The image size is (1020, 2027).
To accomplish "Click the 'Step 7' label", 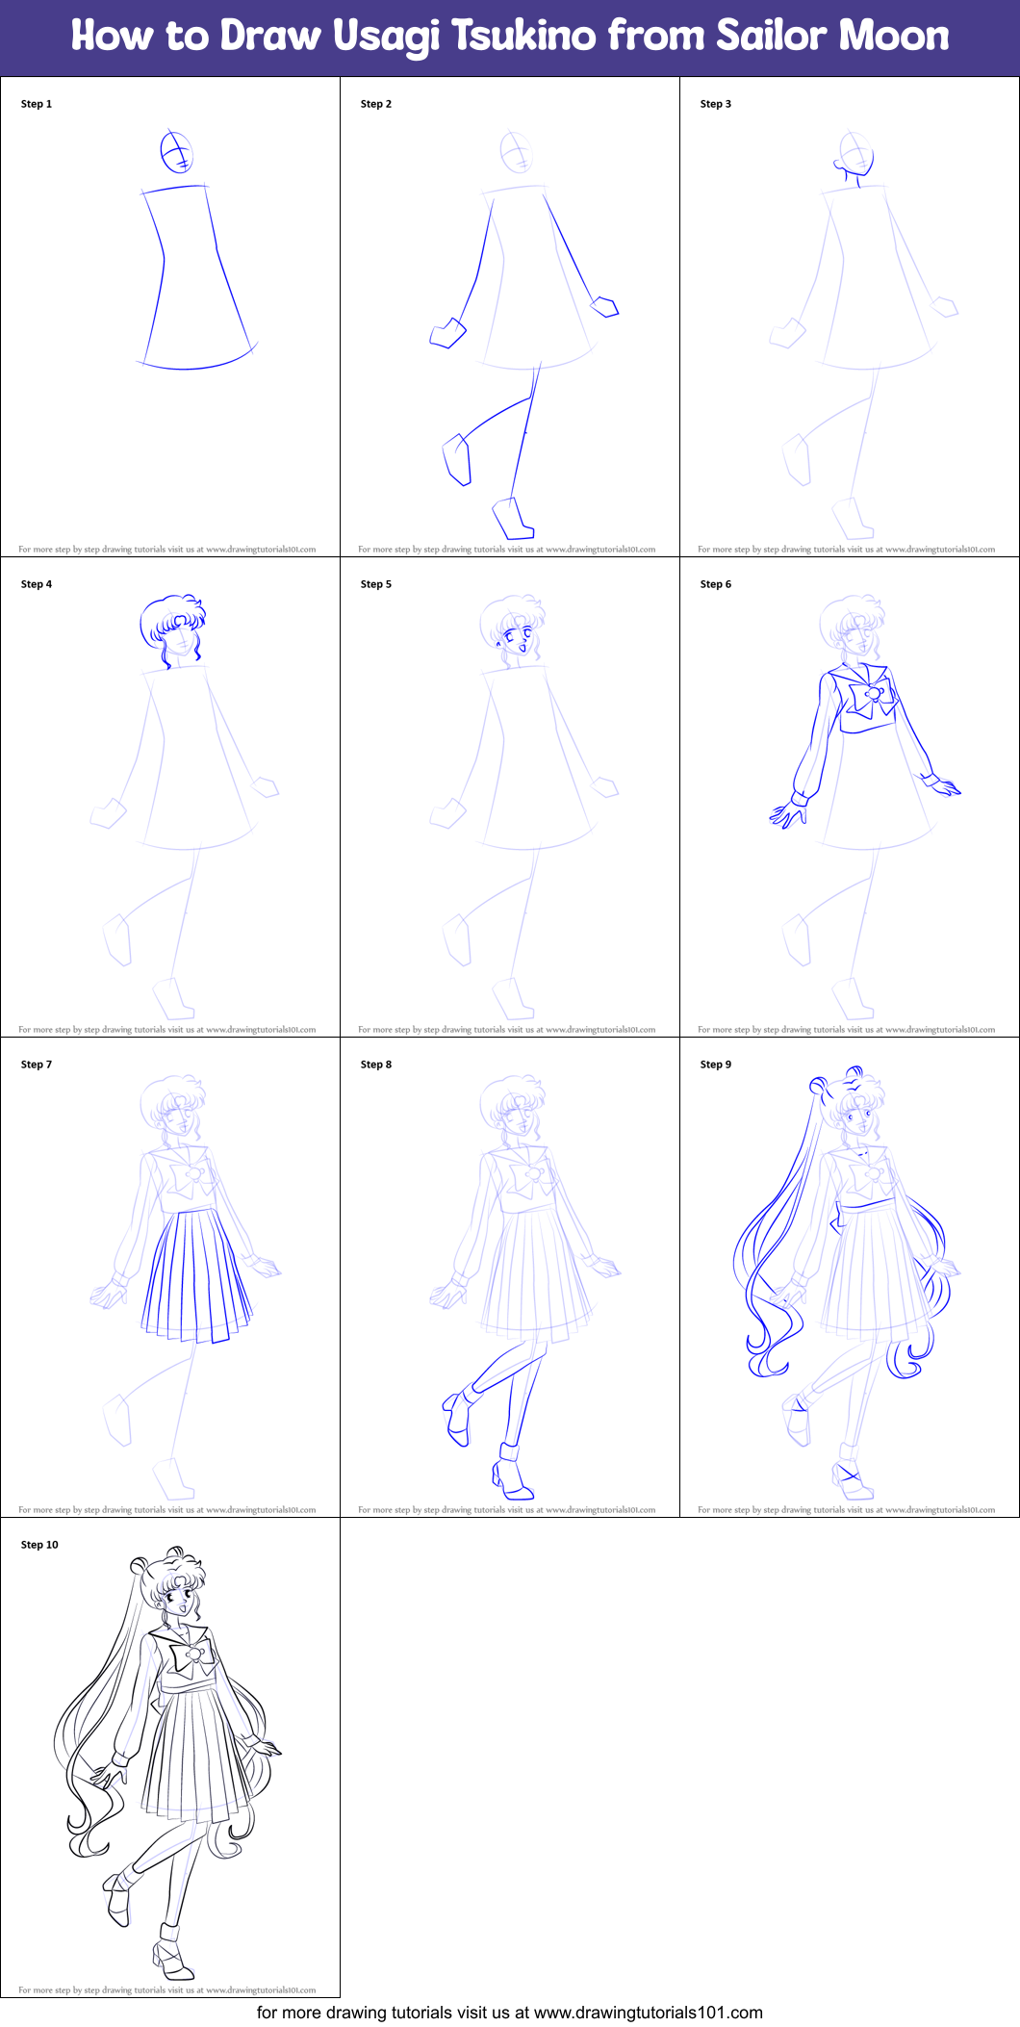I will (x=37, y=1065).
